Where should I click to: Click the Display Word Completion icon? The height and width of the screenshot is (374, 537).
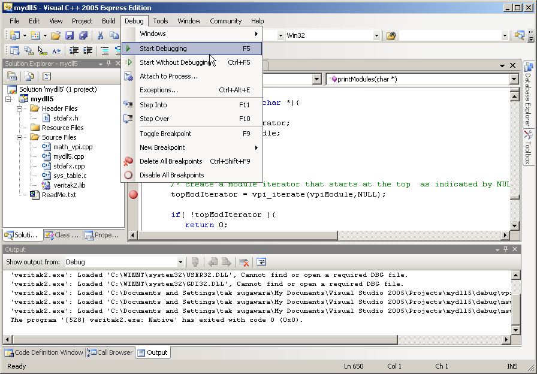coord(56,51)
